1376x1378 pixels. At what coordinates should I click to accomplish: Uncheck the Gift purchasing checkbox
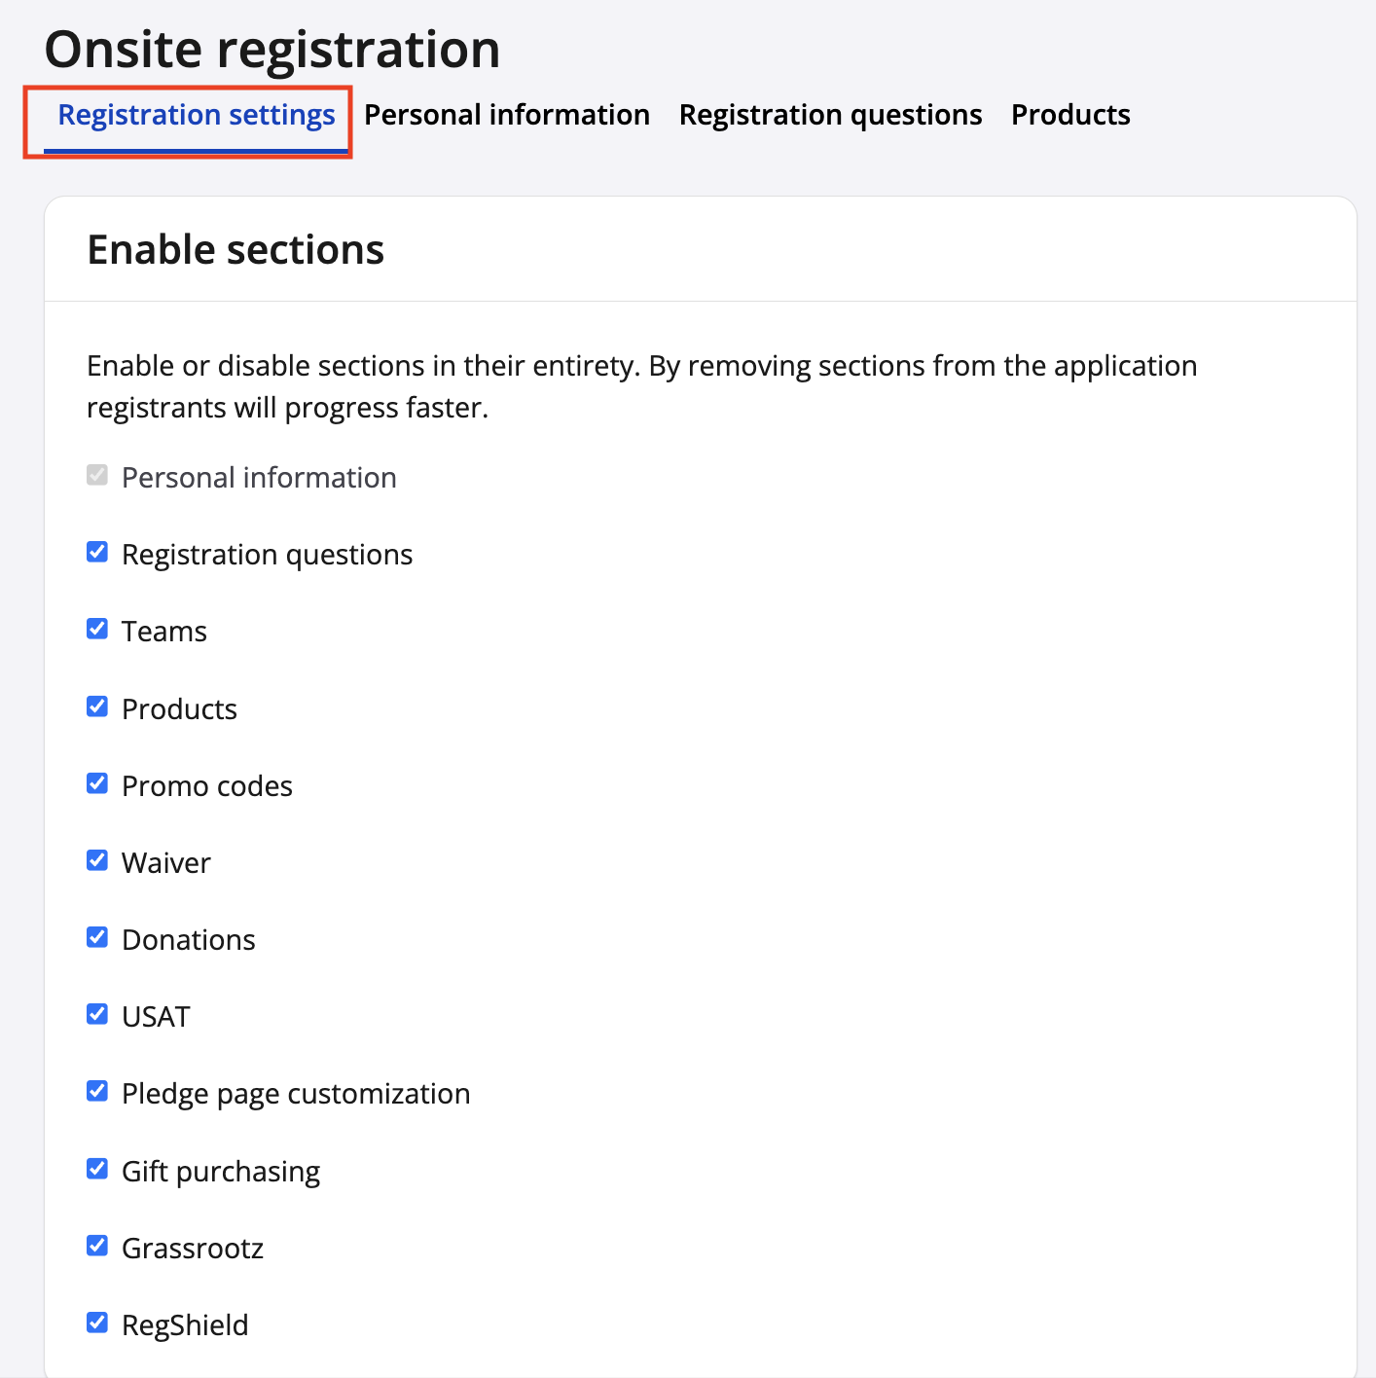(97, 1169)
